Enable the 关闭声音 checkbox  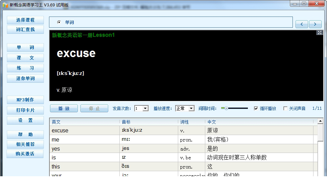pos(285,108)
